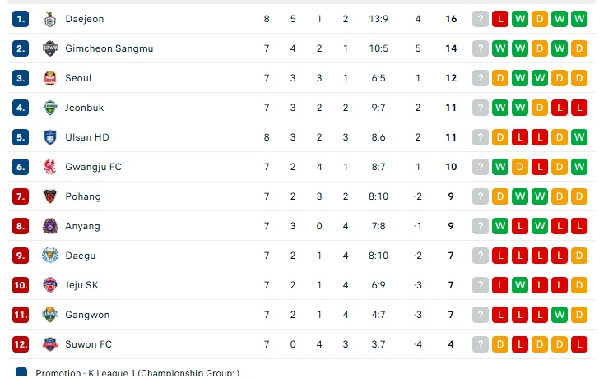Click Daejeon's red L form badge
Image resolution: width=599 pixels, height=378 pixels.
tap(500, 19)
